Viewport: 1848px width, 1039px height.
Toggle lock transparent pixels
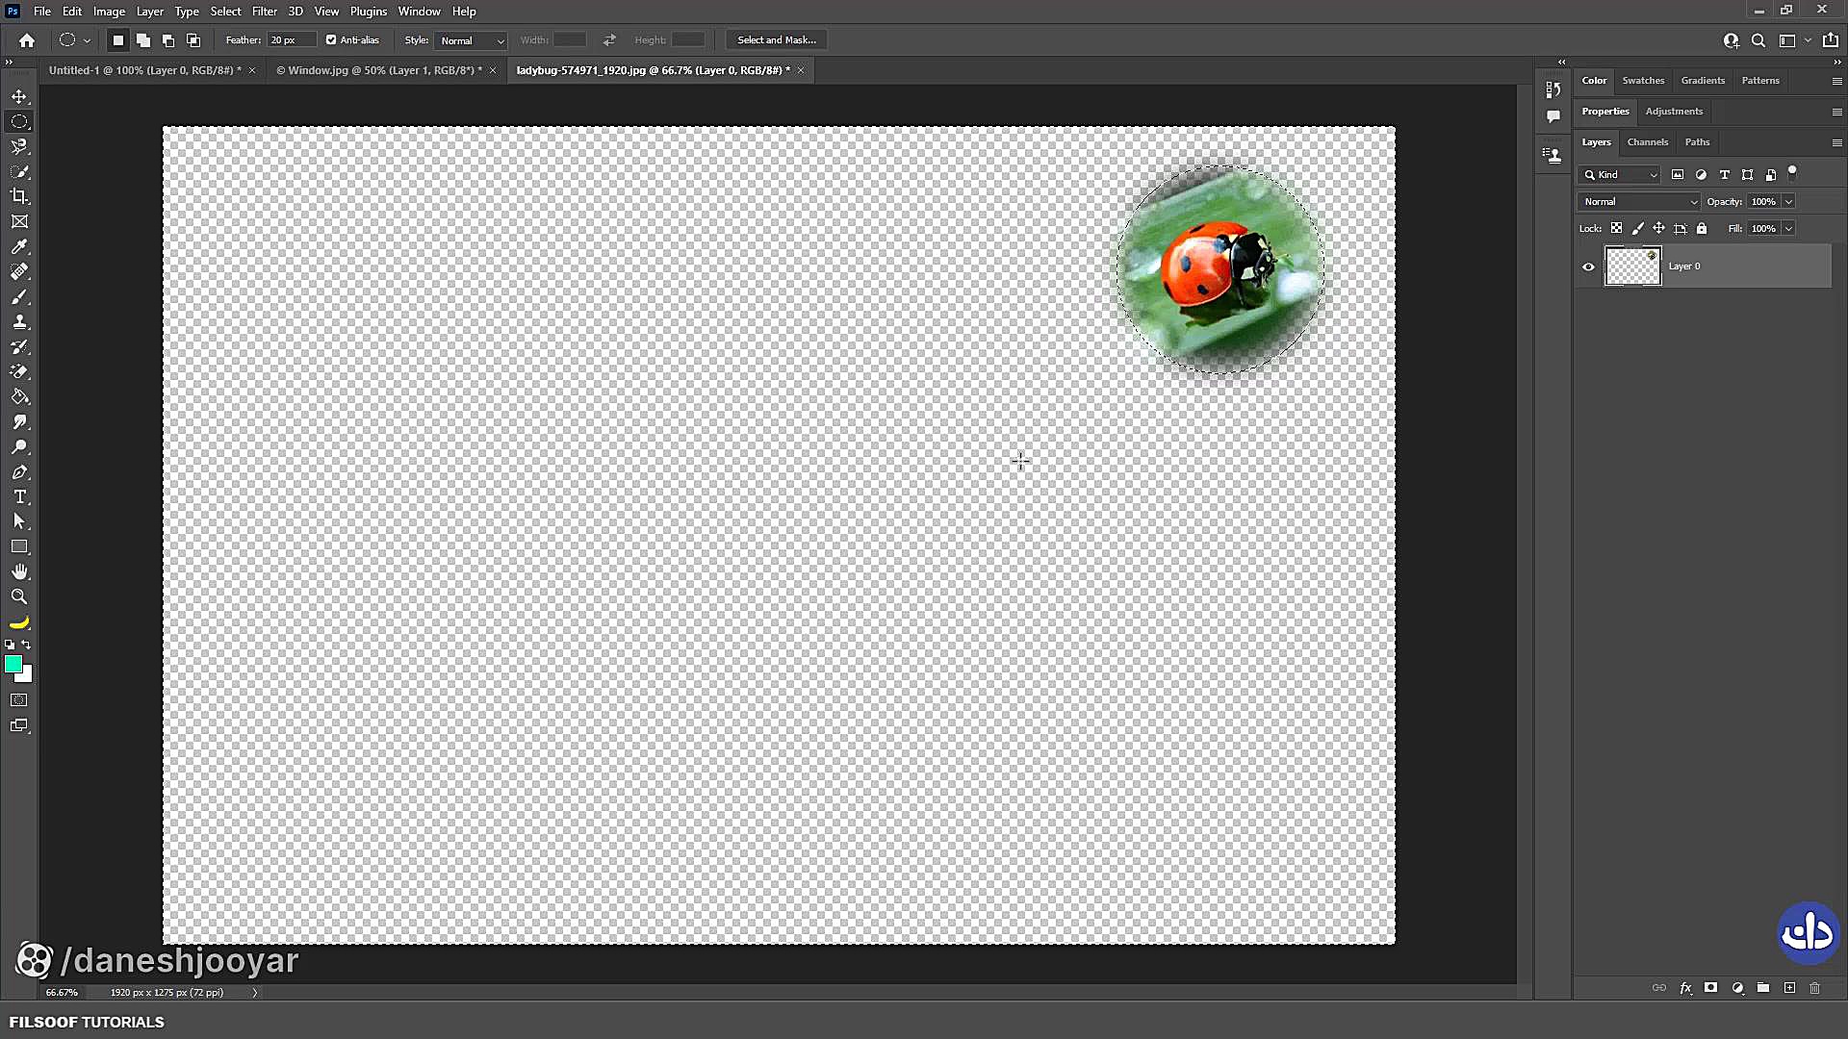pos(1617,229)
